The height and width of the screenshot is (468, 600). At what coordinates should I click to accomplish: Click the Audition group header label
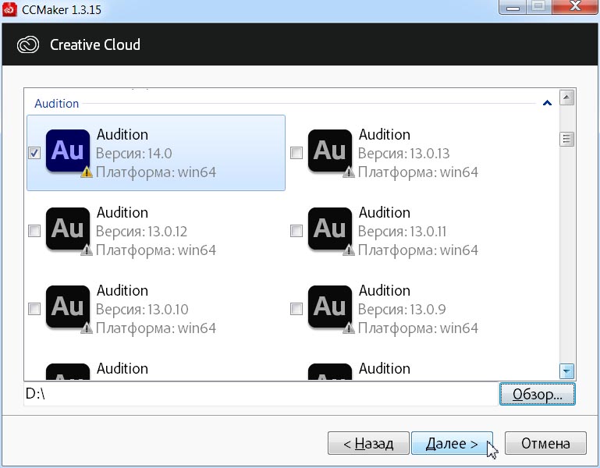pos(57,103)
